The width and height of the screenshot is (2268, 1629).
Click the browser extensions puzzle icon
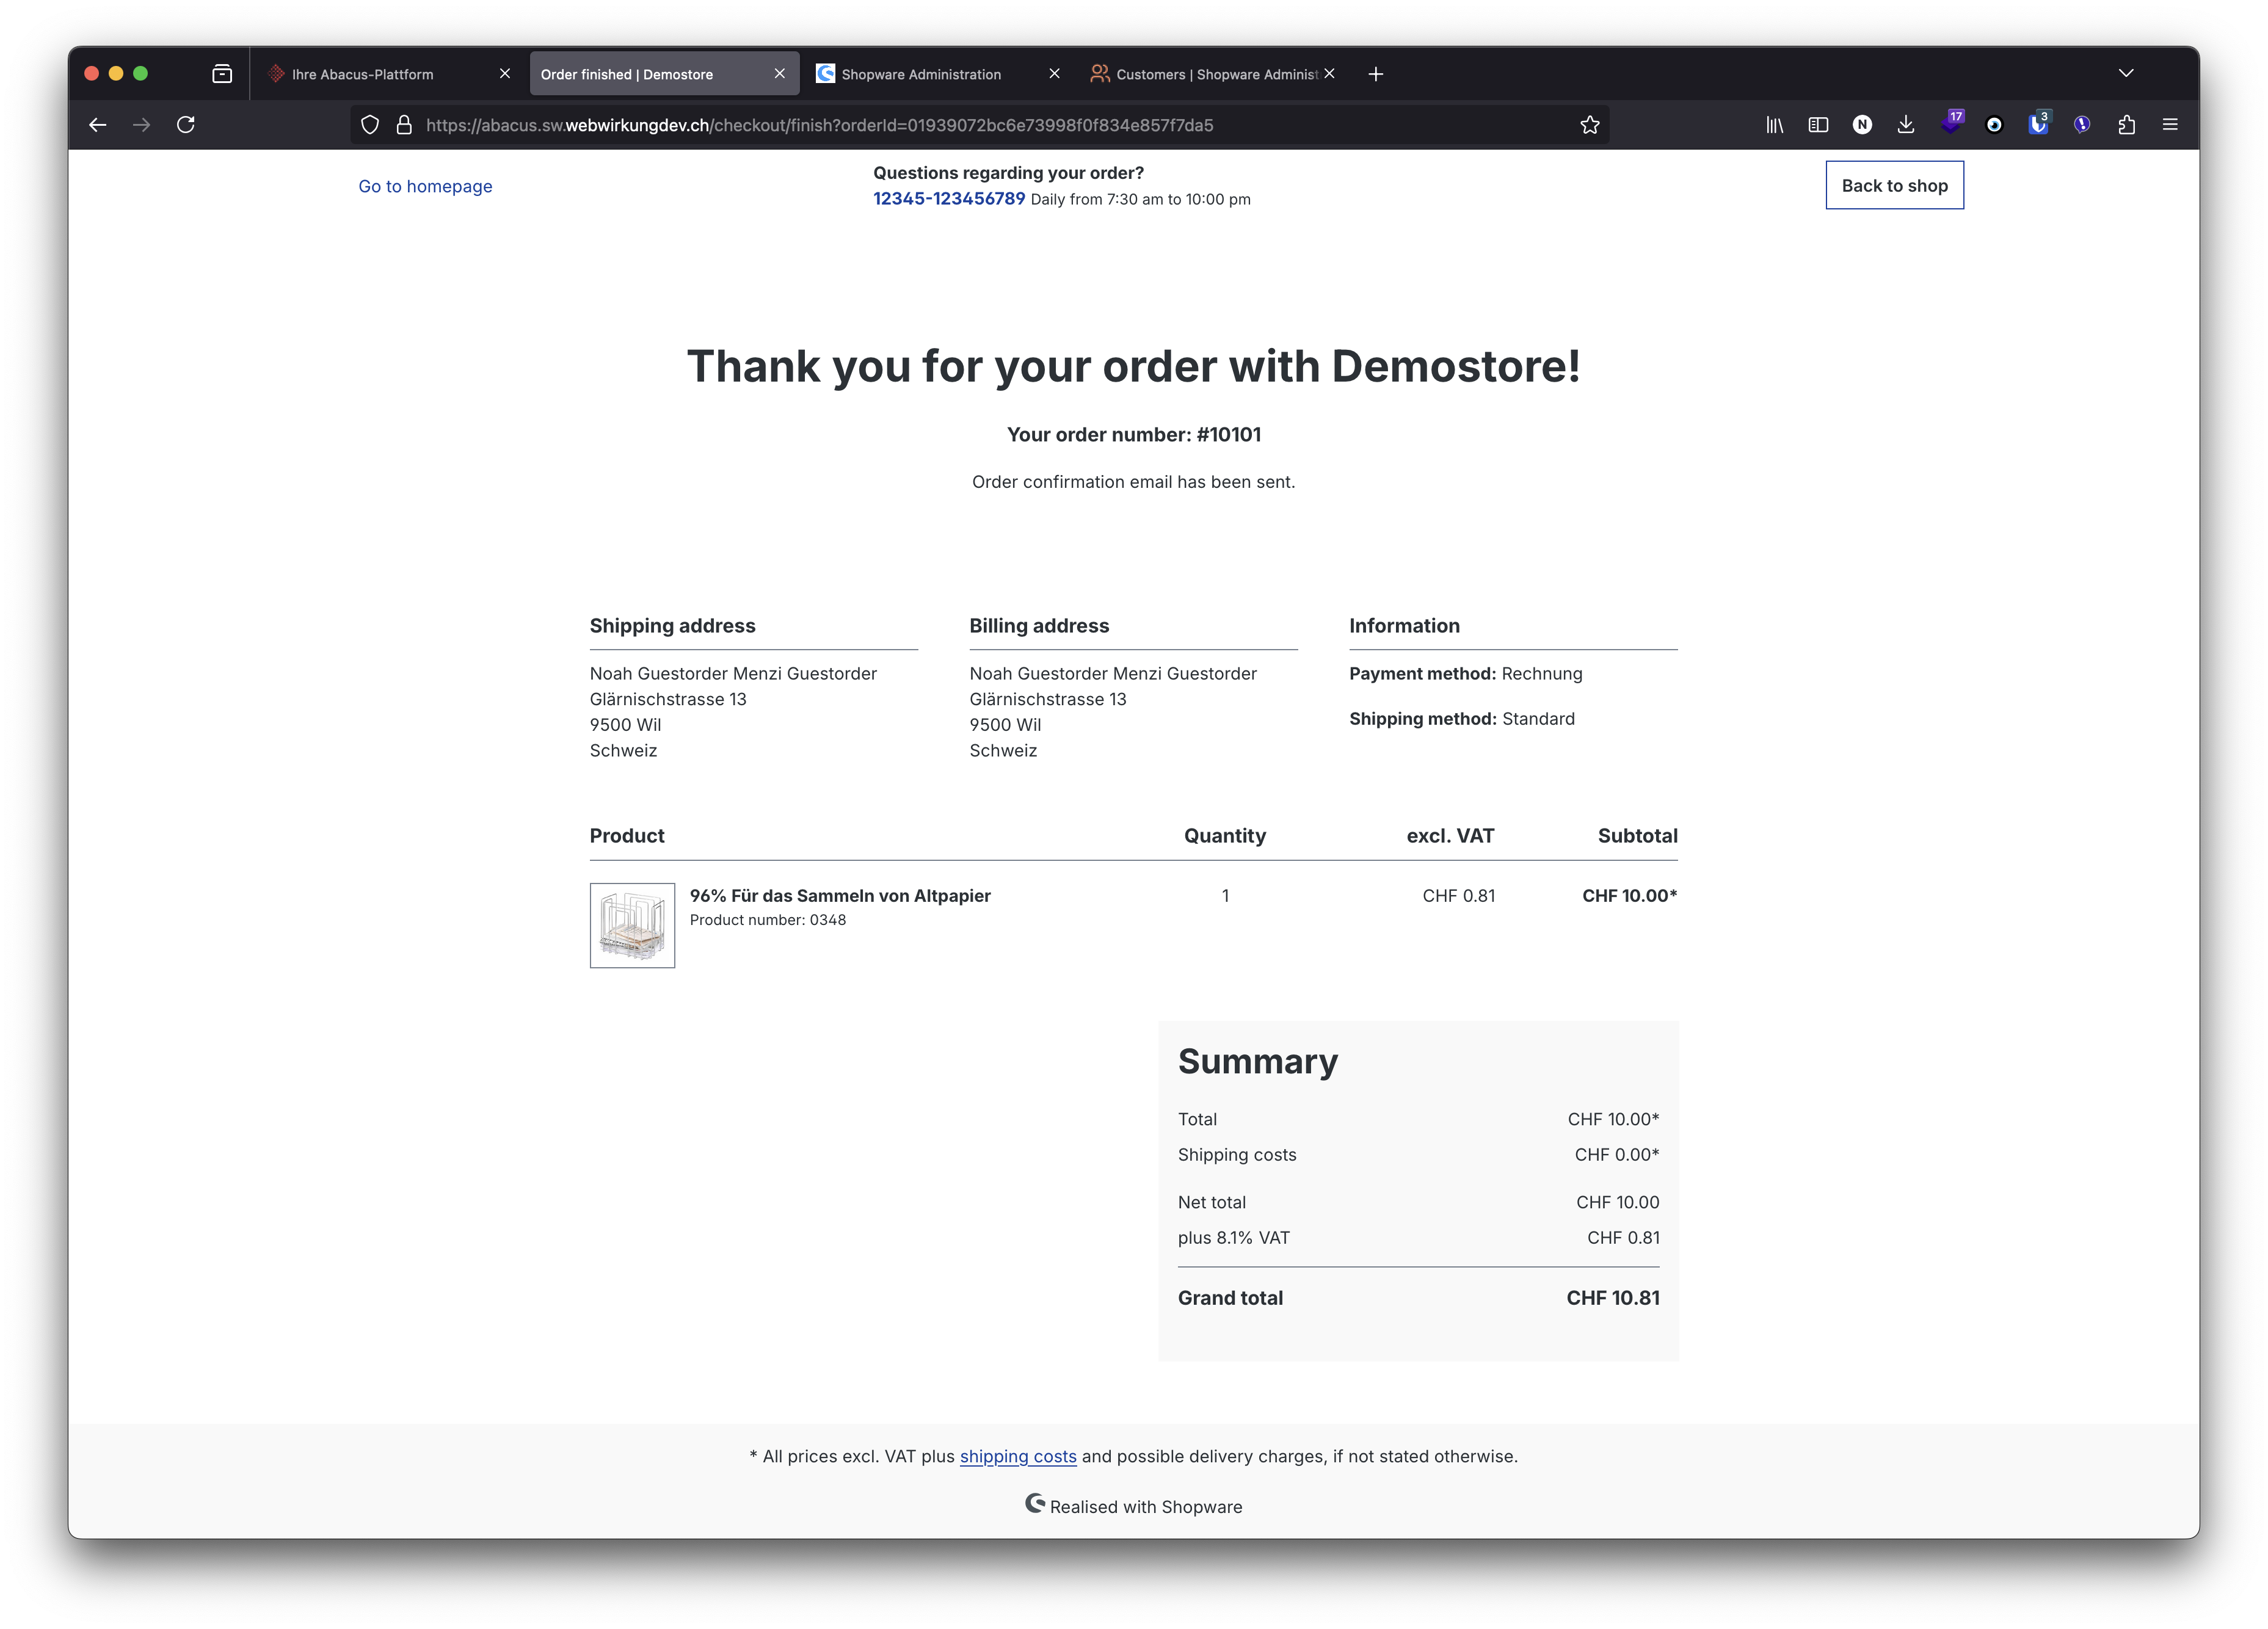2127,123
